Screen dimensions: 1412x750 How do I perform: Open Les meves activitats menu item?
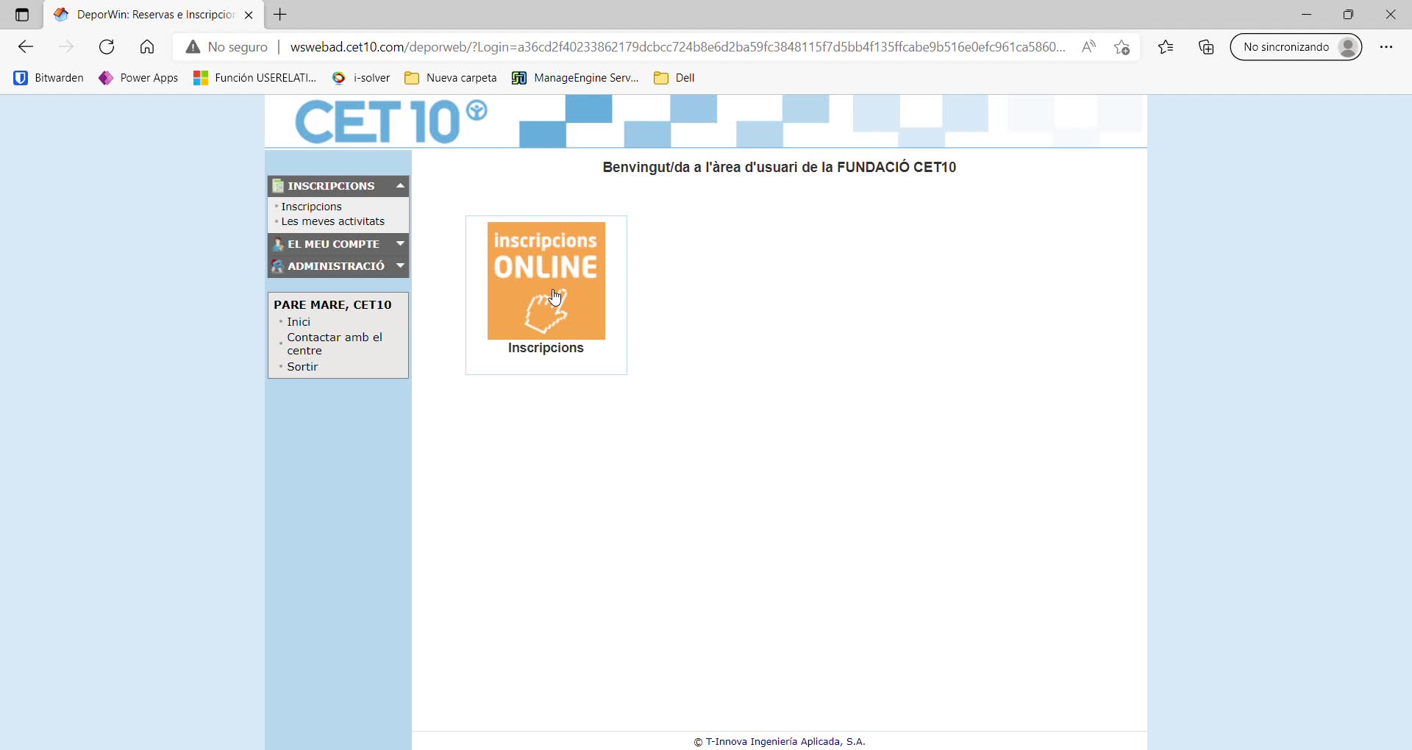click(x=333, y=221)
